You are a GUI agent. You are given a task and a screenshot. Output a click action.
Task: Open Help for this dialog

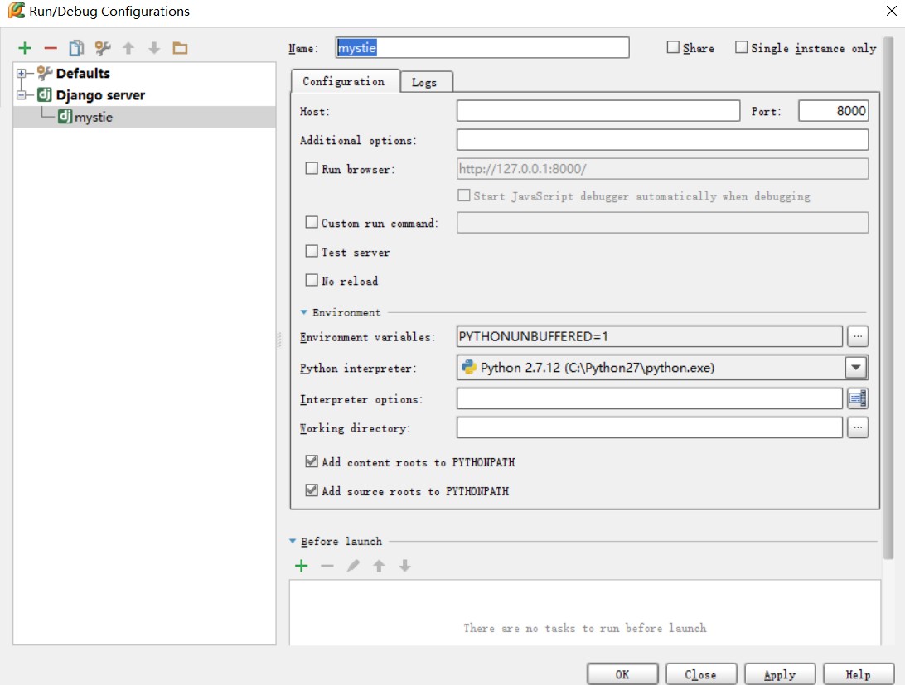tap(858, 674)
